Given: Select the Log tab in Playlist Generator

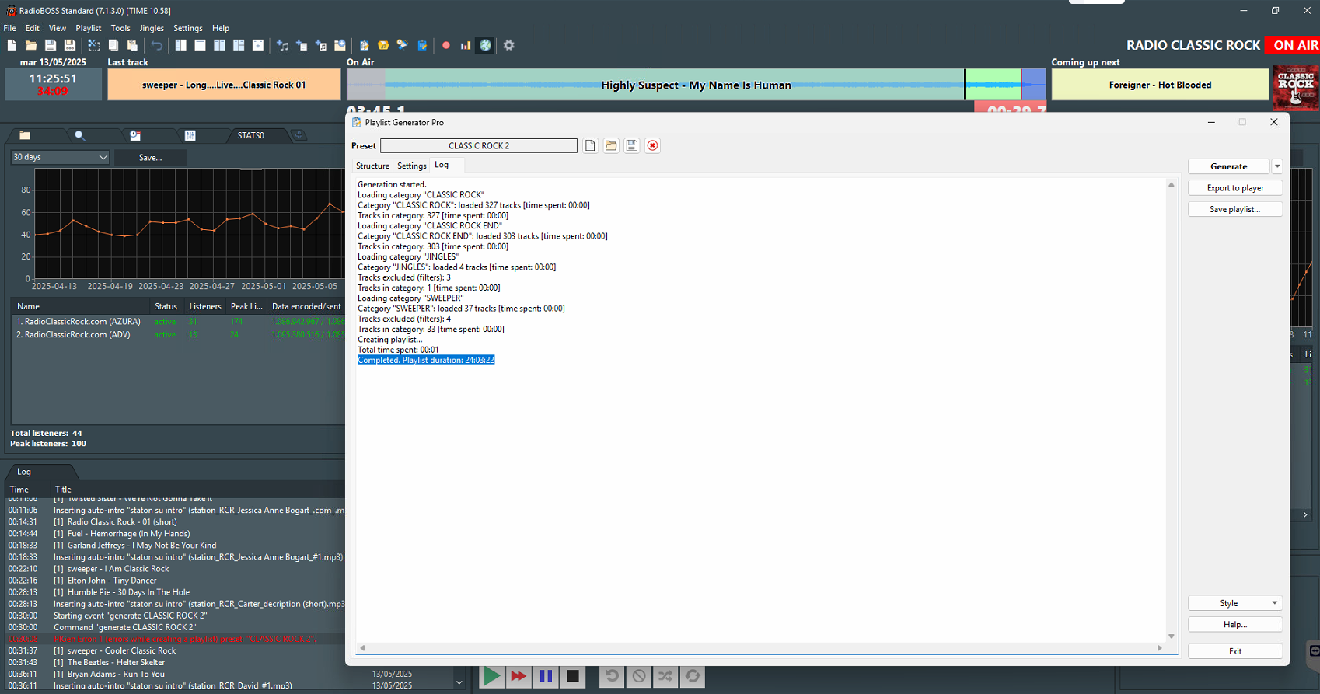Looking at the screenshot, I should (442, 165).
